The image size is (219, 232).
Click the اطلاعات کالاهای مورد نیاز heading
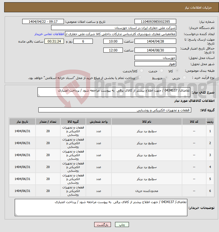tap(194, 101)
